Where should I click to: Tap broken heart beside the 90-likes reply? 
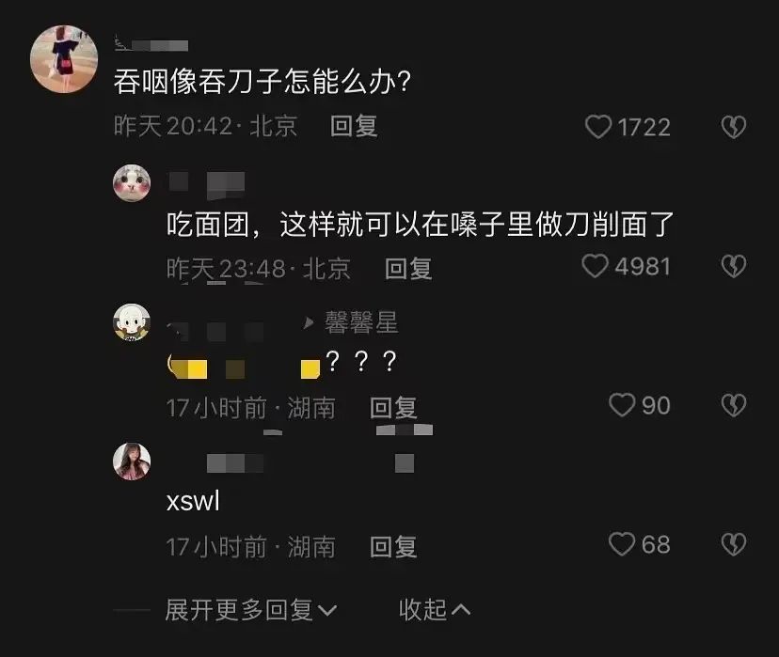(734, 405)
